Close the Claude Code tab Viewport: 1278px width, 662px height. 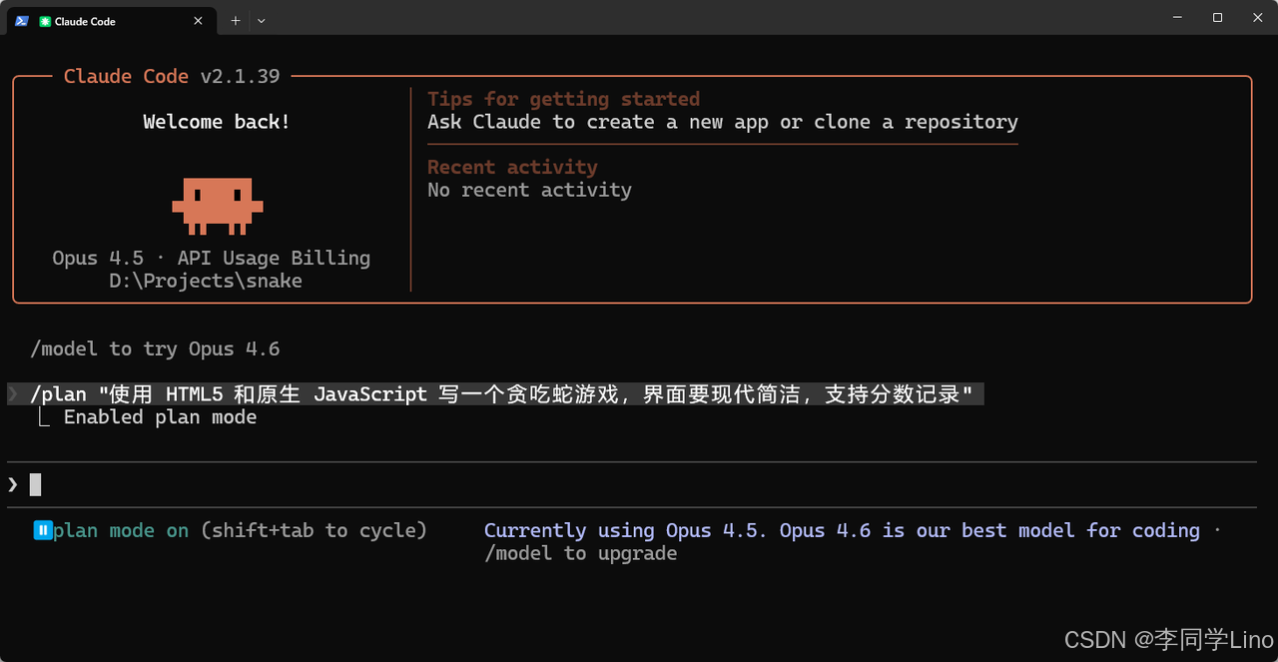point(198,21)
